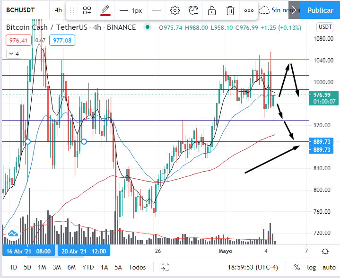
Task: Select the 5A date range
Action: pyautogui.click(x=118, y=267)
